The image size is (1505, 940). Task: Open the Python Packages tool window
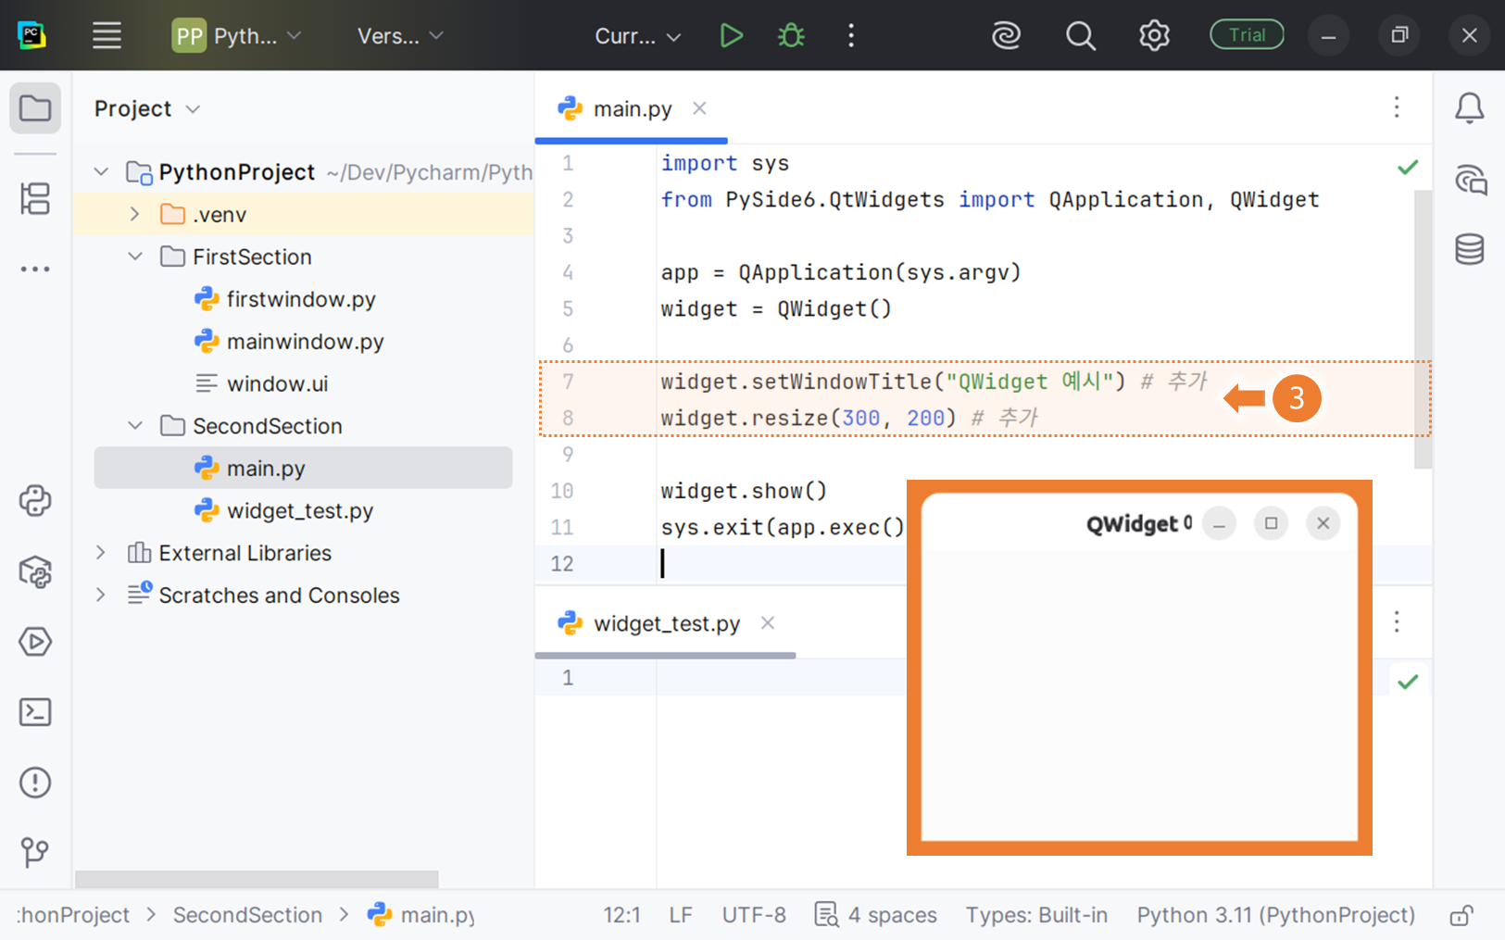tap(35, 571)
